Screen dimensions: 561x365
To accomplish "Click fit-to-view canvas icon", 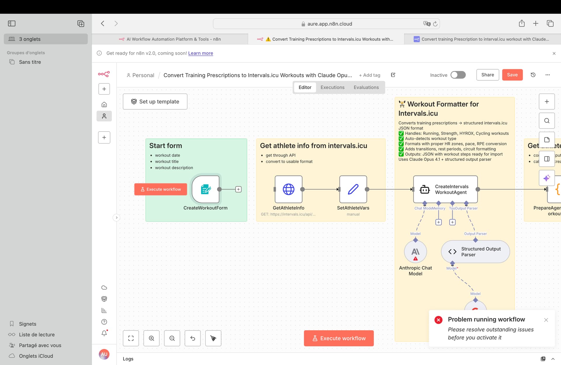I will tap(131, 338).
